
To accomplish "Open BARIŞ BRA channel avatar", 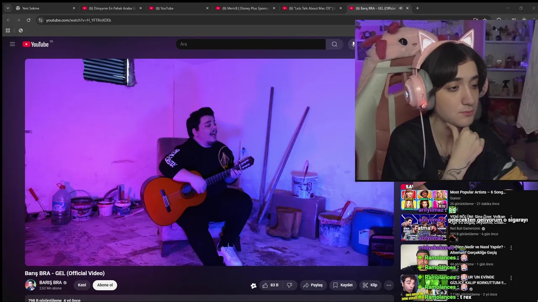I will 30,285.
